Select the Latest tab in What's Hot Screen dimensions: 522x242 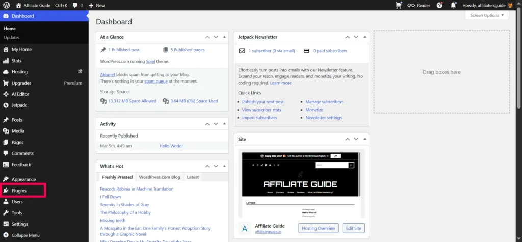(x=193, y=177)
